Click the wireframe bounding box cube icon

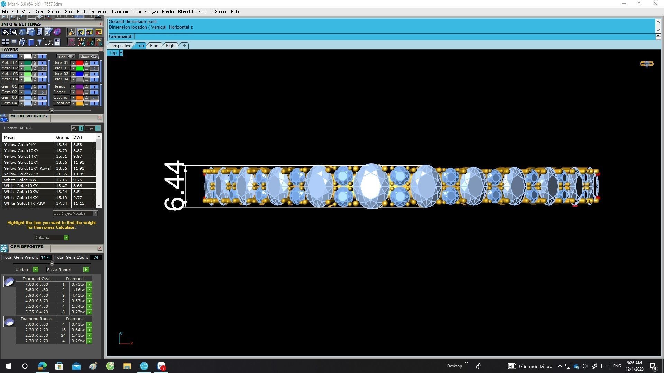[22, 42]
